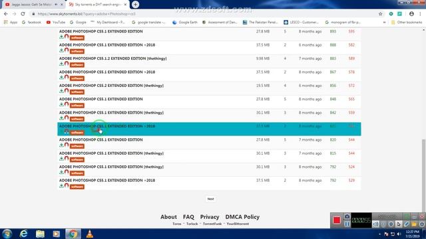Open File Explorer from the taskbar
The image size is (426, 239).
click(x=40, y=234)
